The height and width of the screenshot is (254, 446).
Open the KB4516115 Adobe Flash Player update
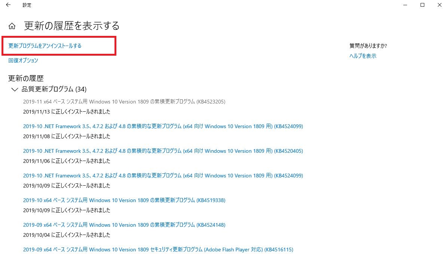tap(157, 249)
